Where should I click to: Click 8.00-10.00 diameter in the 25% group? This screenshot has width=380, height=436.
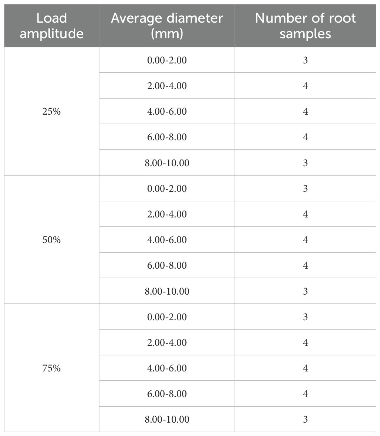tap(167, 163)
